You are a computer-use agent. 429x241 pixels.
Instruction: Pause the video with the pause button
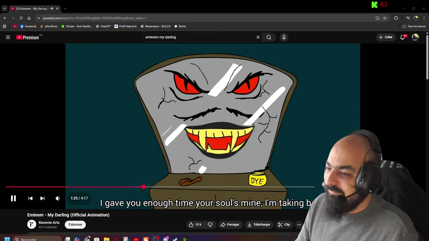pos(13,198)
